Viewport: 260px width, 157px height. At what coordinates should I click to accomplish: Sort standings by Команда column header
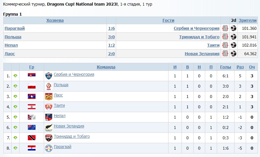[x=106, y=67]
